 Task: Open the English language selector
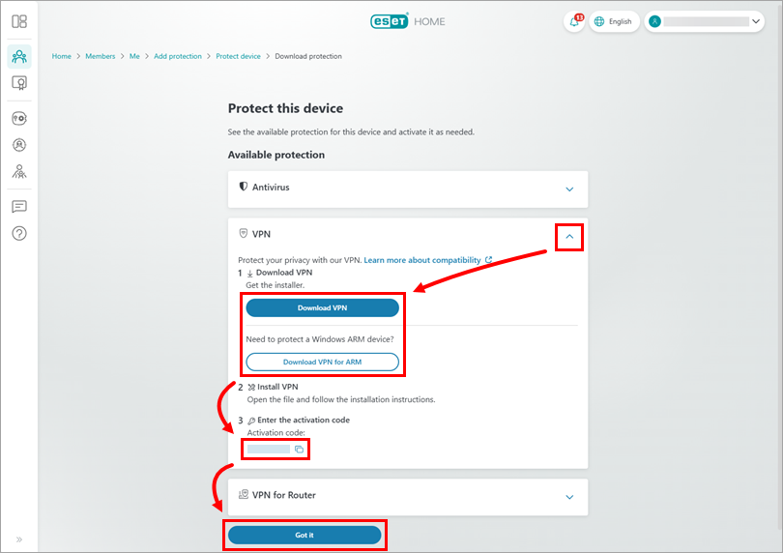coord(615,21)
